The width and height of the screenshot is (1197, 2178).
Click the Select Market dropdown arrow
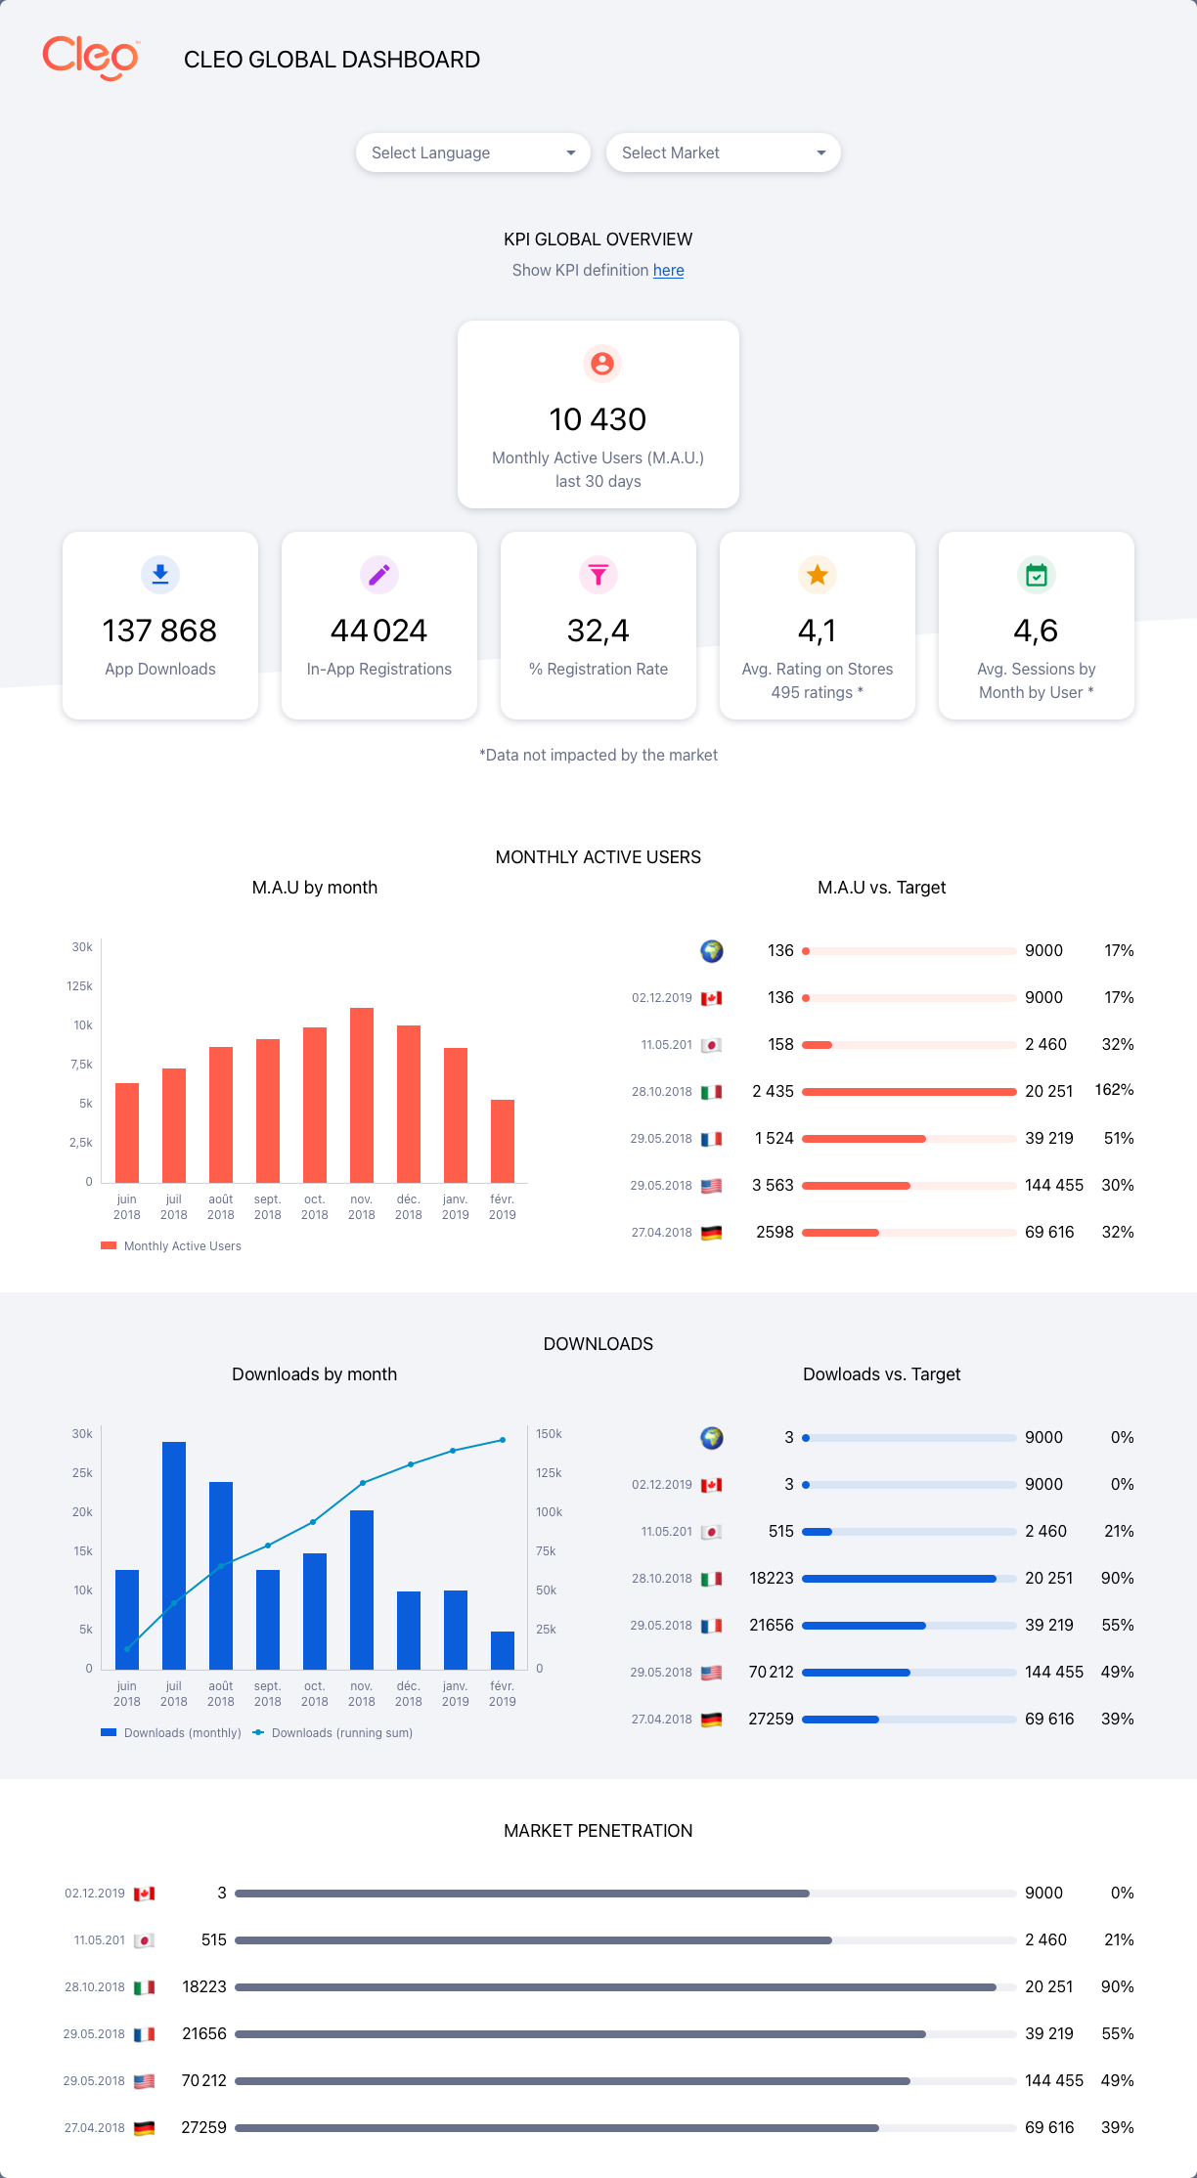point(821,152)
